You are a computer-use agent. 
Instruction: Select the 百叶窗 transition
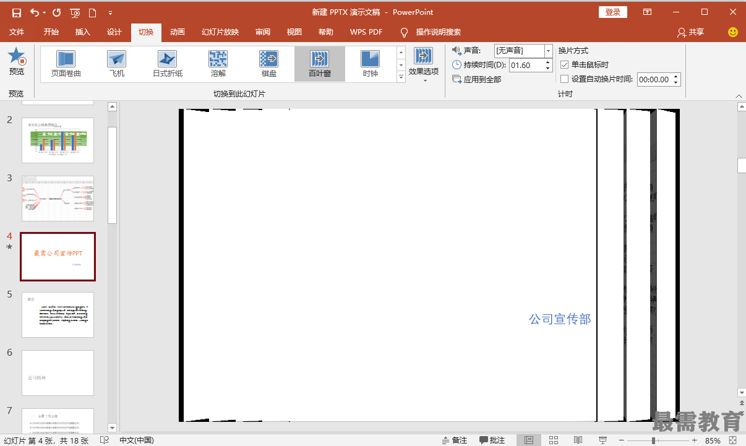coord(319,64)
